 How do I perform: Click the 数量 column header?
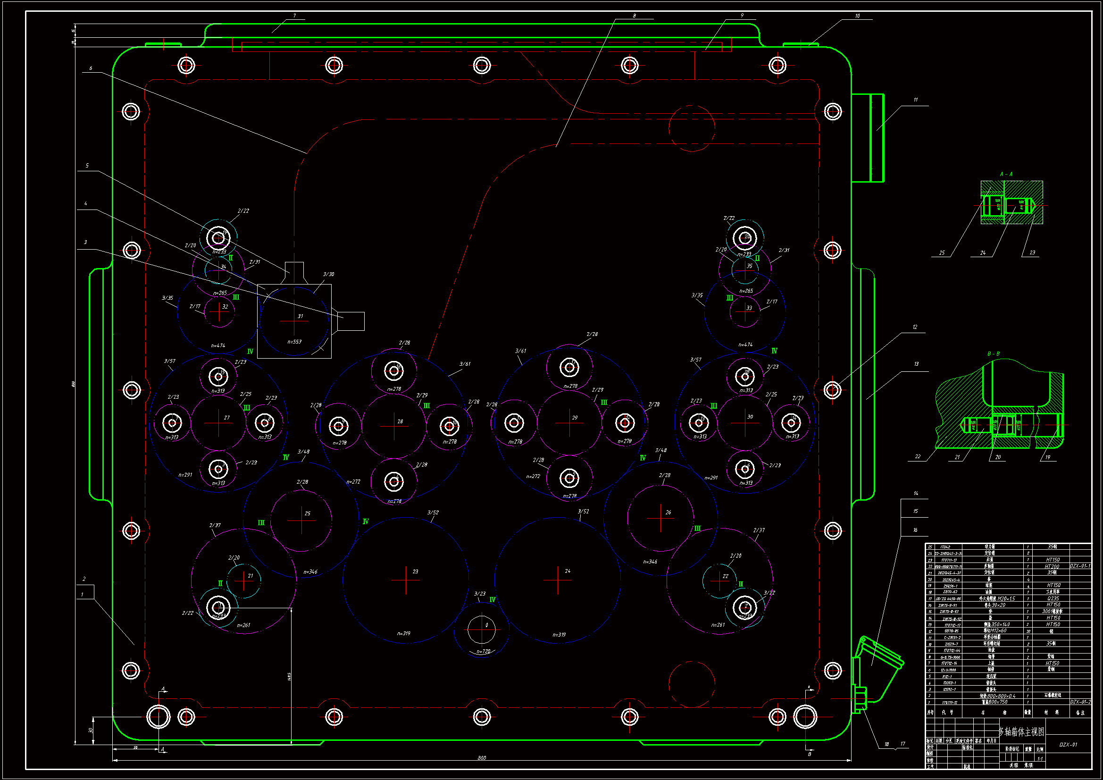tap(1028, 713)
